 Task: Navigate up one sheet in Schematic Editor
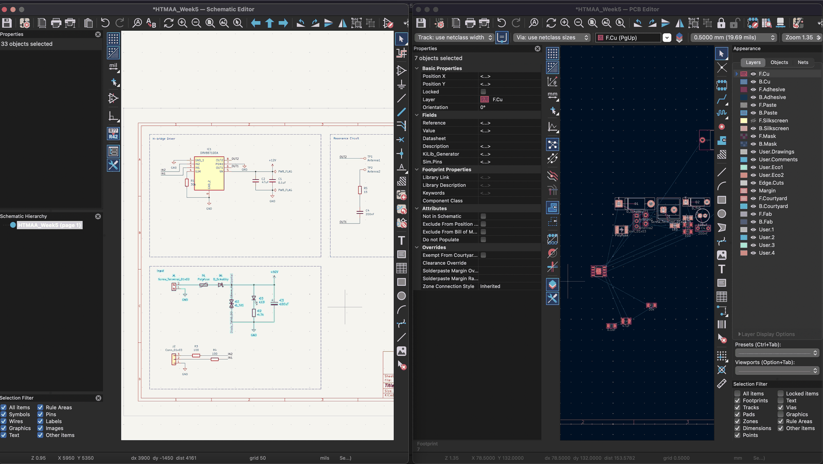270,23
